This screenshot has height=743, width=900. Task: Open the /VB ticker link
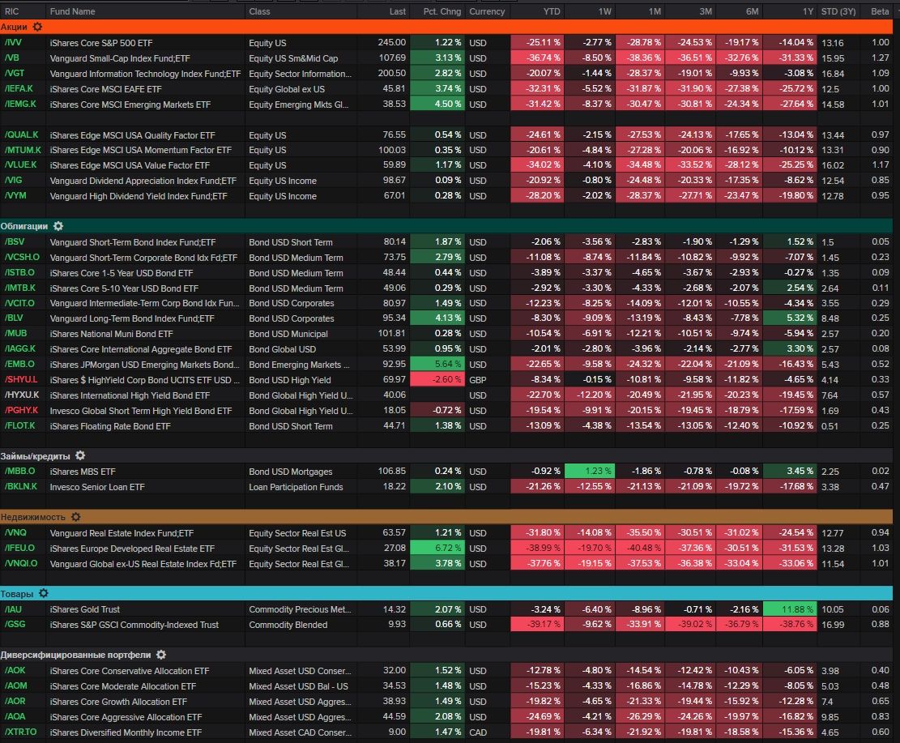coord(11,58)
